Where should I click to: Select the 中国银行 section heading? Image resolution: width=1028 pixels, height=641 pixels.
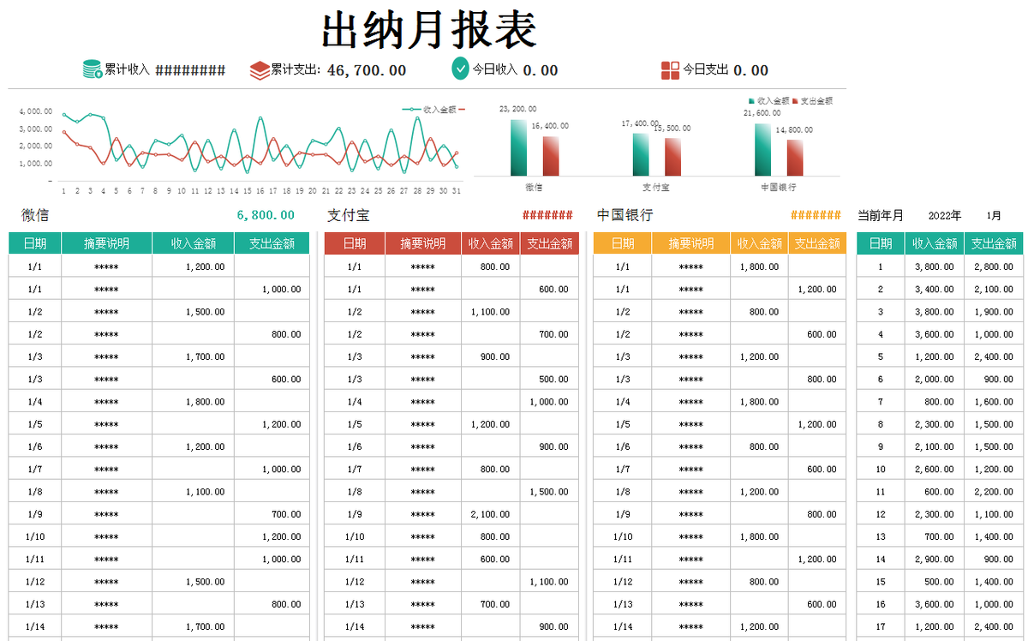coord(625,215)
